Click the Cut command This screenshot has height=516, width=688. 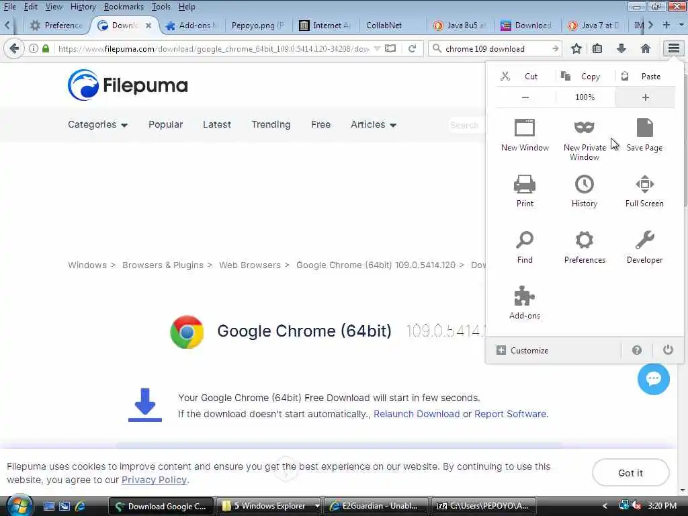click(525, 77)
